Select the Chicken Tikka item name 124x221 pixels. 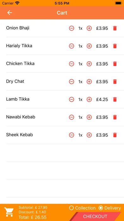click(x=20, y=64)
